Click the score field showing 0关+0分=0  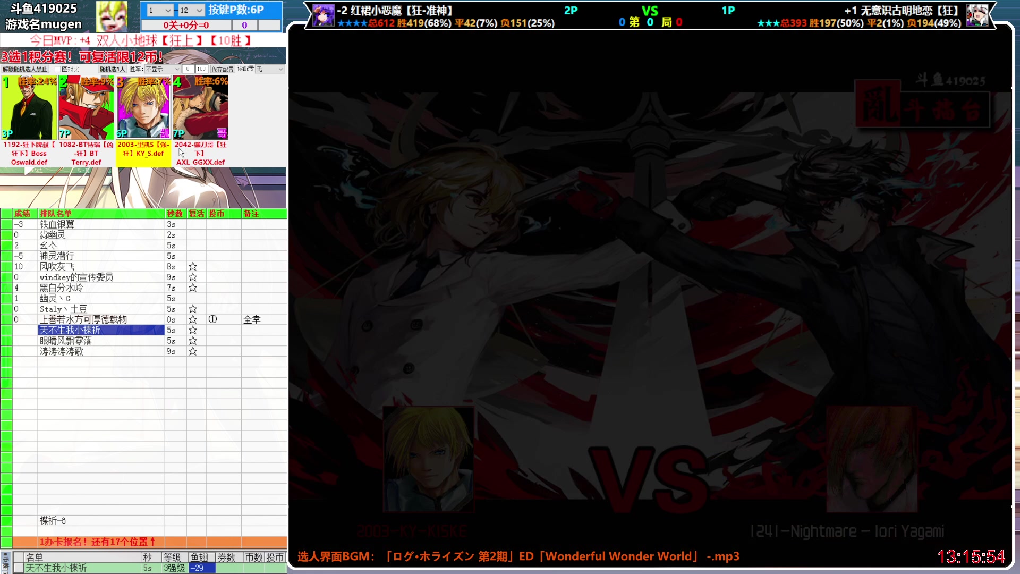[x=186, y=25]
